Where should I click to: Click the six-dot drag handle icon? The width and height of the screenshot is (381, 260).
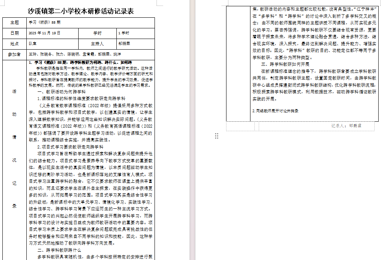coord(217,136)
